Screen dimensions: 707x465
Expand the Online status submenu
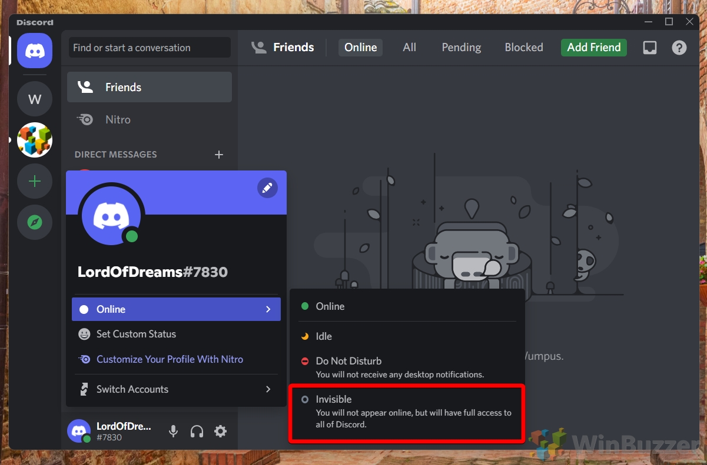176,309
